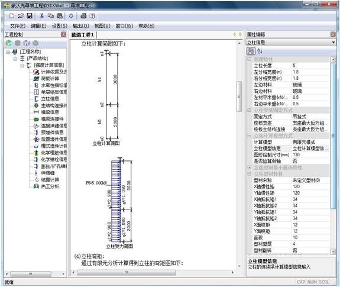Expand the 立柱型材最小截面特性 property group

point(250,167)
